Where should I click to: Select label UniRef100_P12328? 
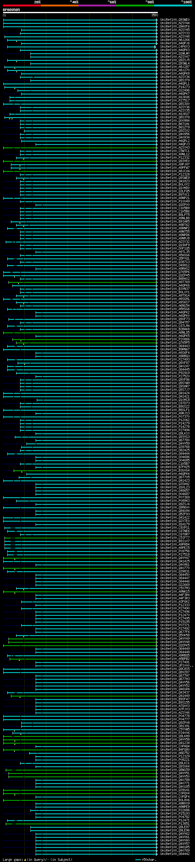point(175,175)
